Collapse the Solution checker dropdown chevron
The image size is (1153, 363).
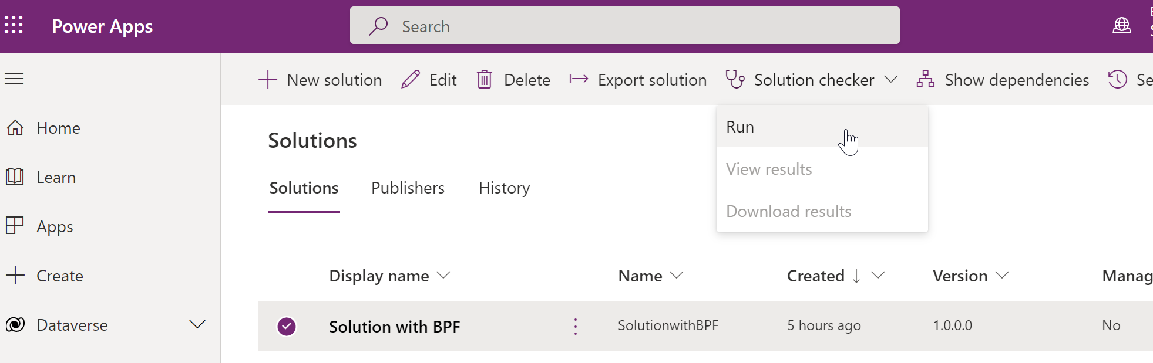coord(890,79)
